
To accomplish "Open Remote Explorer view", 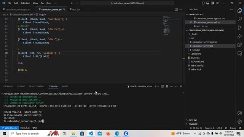I will 240,53.
